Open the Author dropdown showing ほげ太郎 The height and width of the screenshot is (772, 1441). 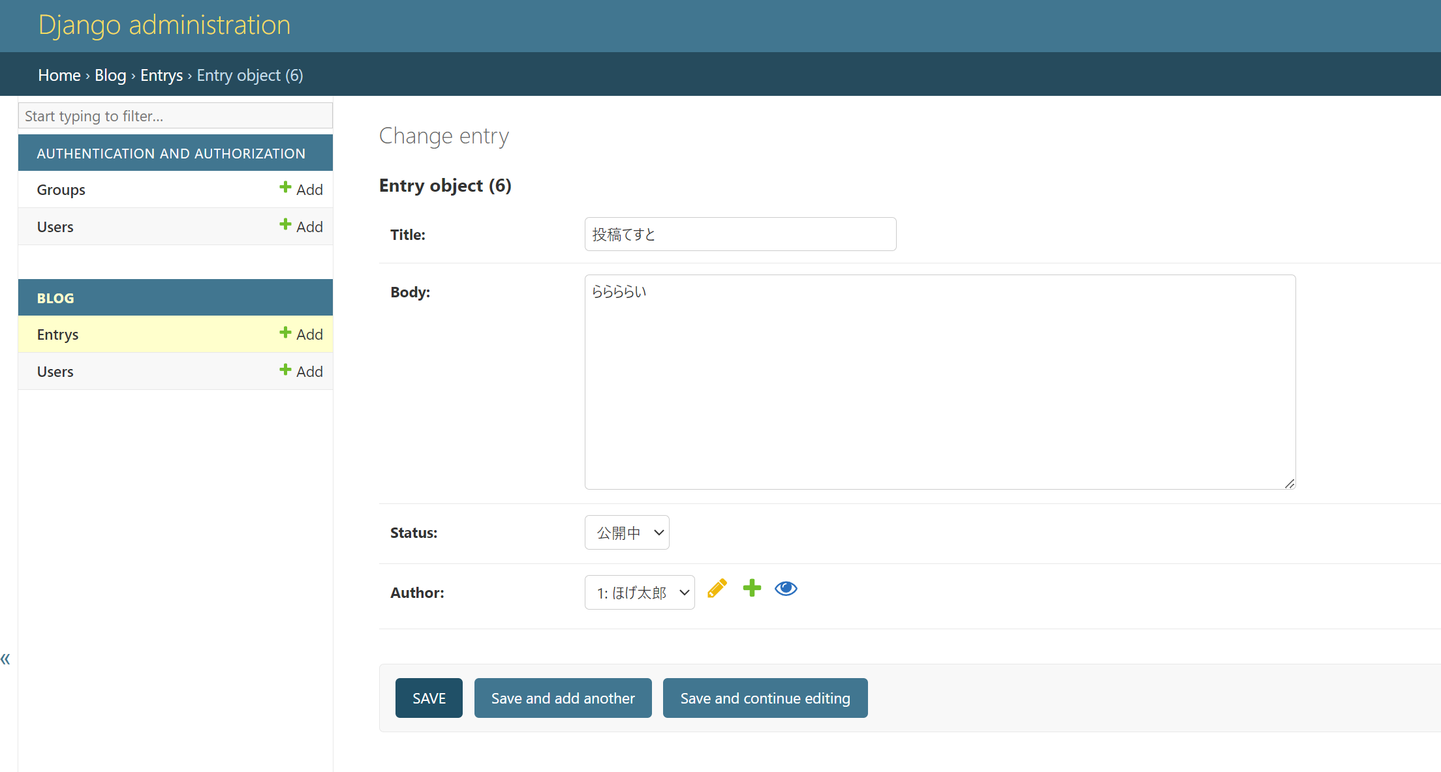pos(640,592)
